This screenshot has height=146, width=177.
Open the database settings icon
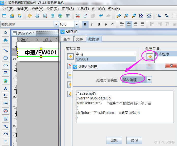point(53,16)
